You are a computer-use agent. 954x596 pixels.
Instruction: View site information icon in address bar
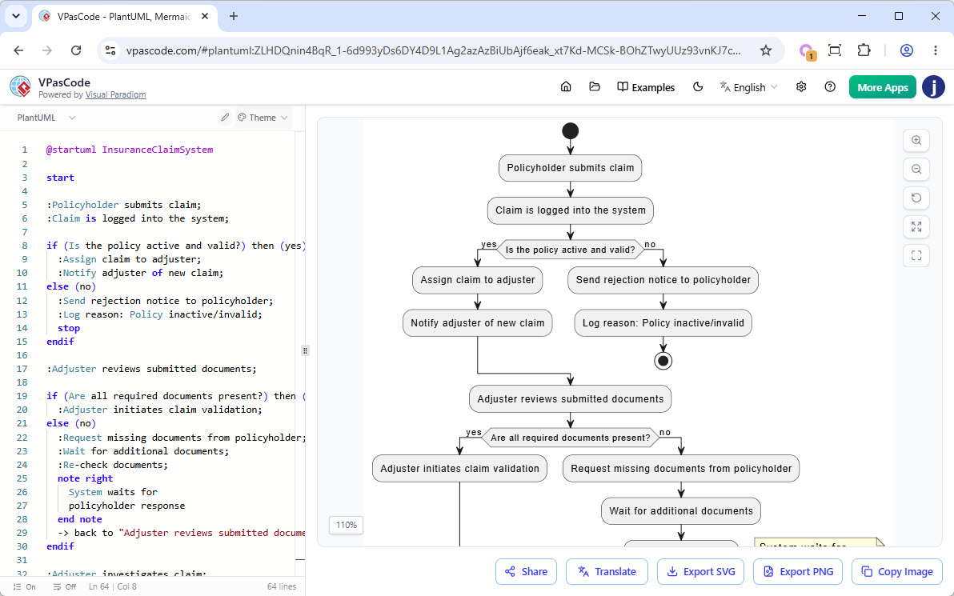click(110, 50)
